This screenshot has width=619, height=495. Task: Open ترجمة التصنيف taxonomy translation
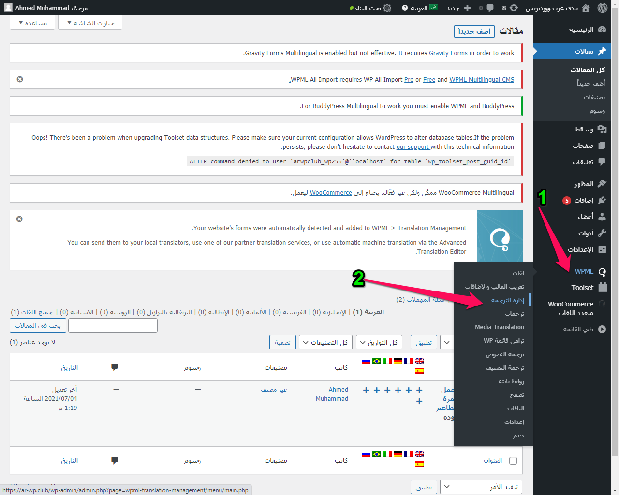pyautogui.click(x=493, y=367)
